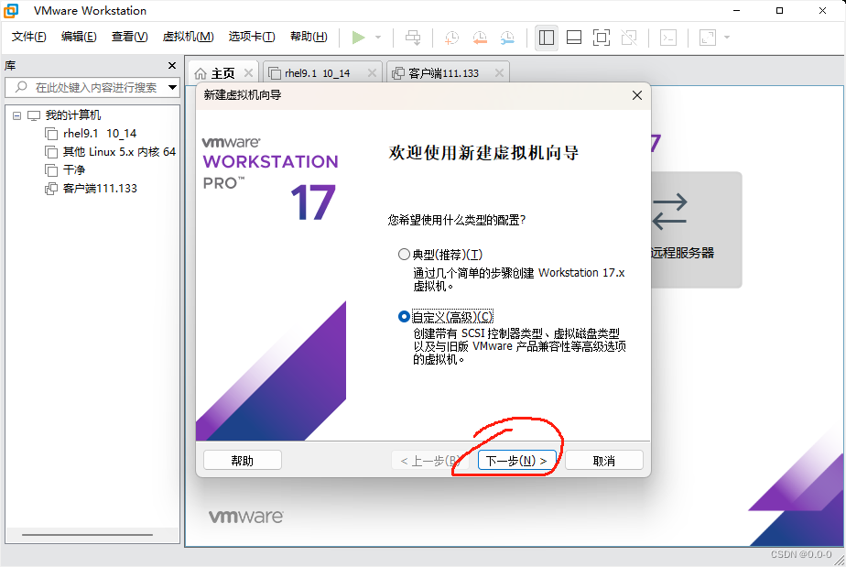Image resolution: width=846 pixels, height=567 pixels.
Task: Open the library search dropdown arrow
Action: [173, 87]
